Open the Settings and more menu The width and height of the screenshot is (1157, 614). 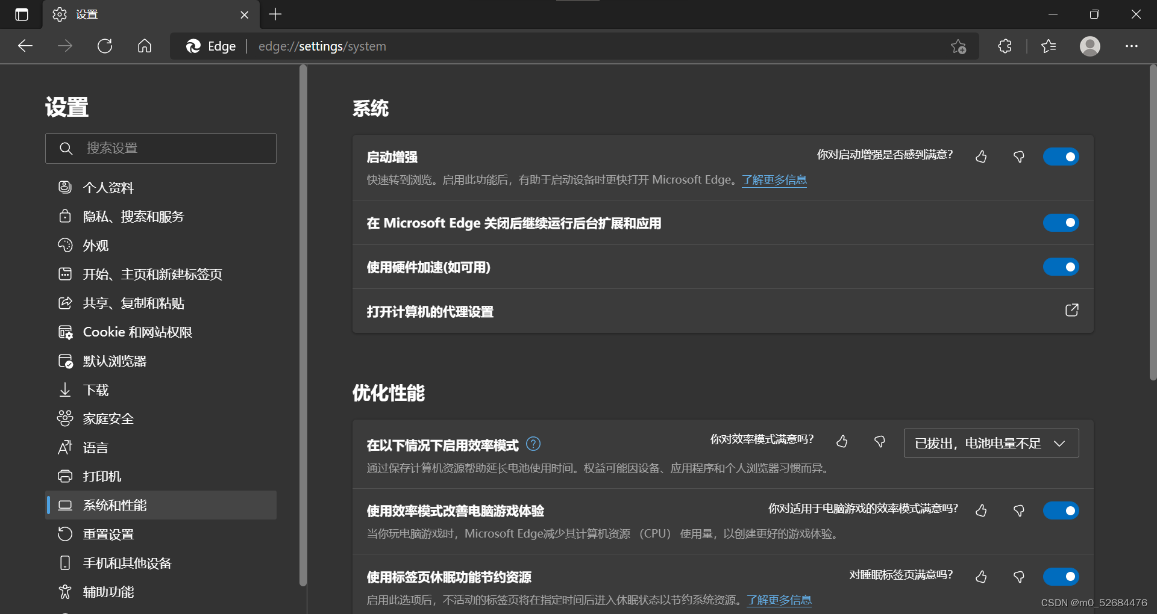coord(1132,46)
